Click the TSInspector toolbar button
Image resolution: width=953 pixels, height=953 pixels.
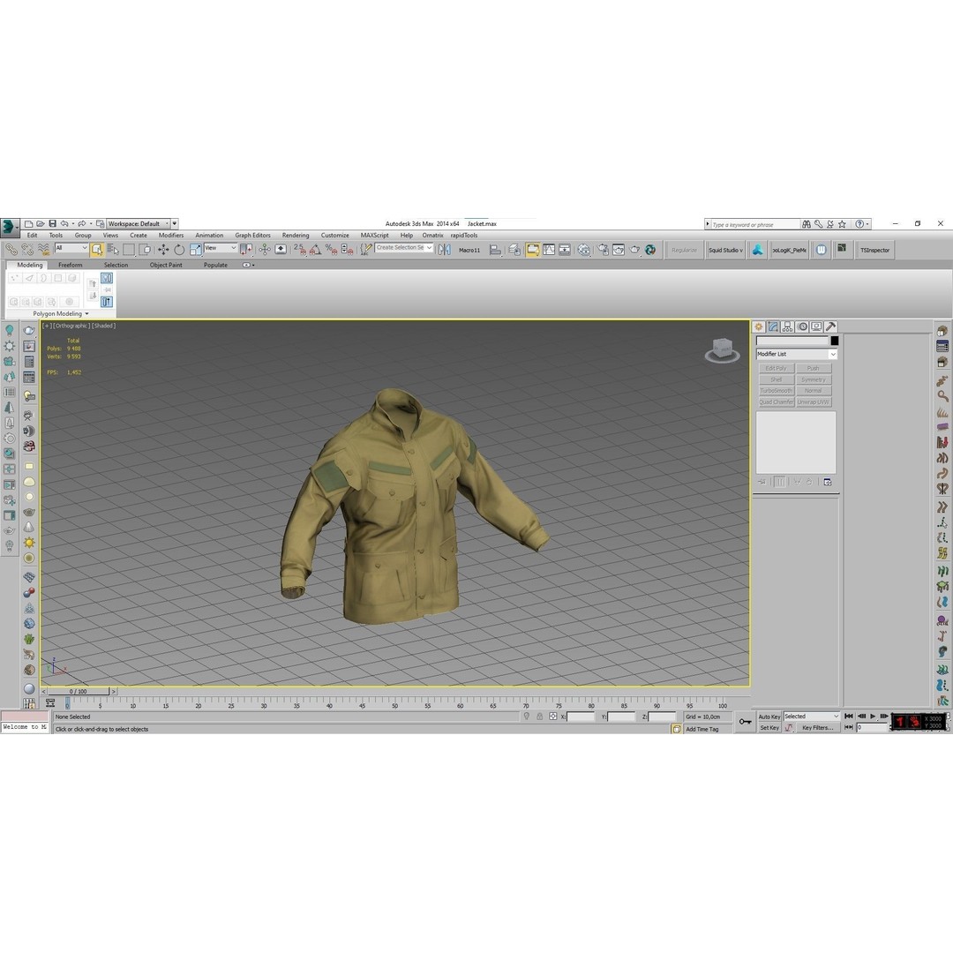click(874, 250)
